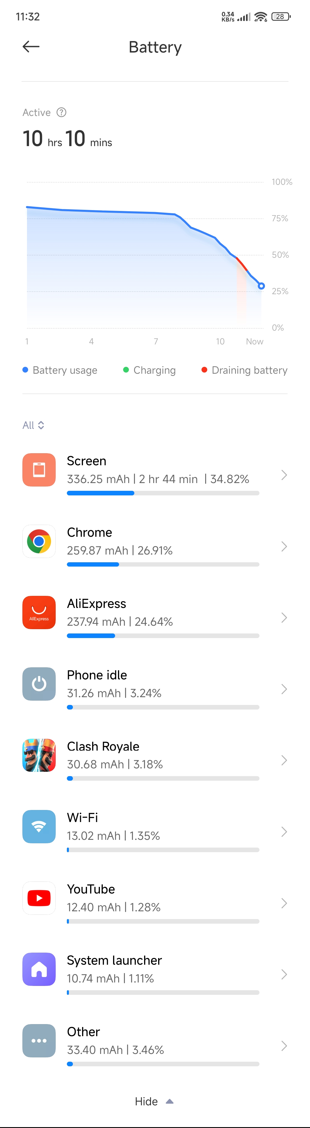Tap the Clash Royale app icon
This screenshot has width=310, height=1128.
(x=39, y=755)
